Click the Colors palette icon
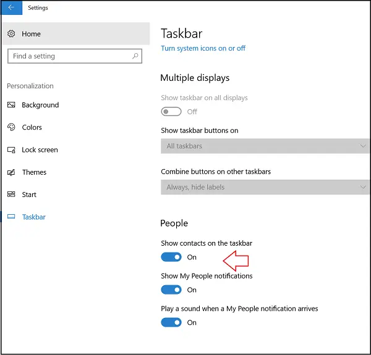Image resolution: width=371 pixels, height=355 pixels. point(11,127)
